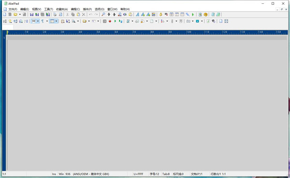Image resolution: width=290 pixels, height=178 pixels.
Task: Click the orange round smiley icon
Action: pos(205,14)
